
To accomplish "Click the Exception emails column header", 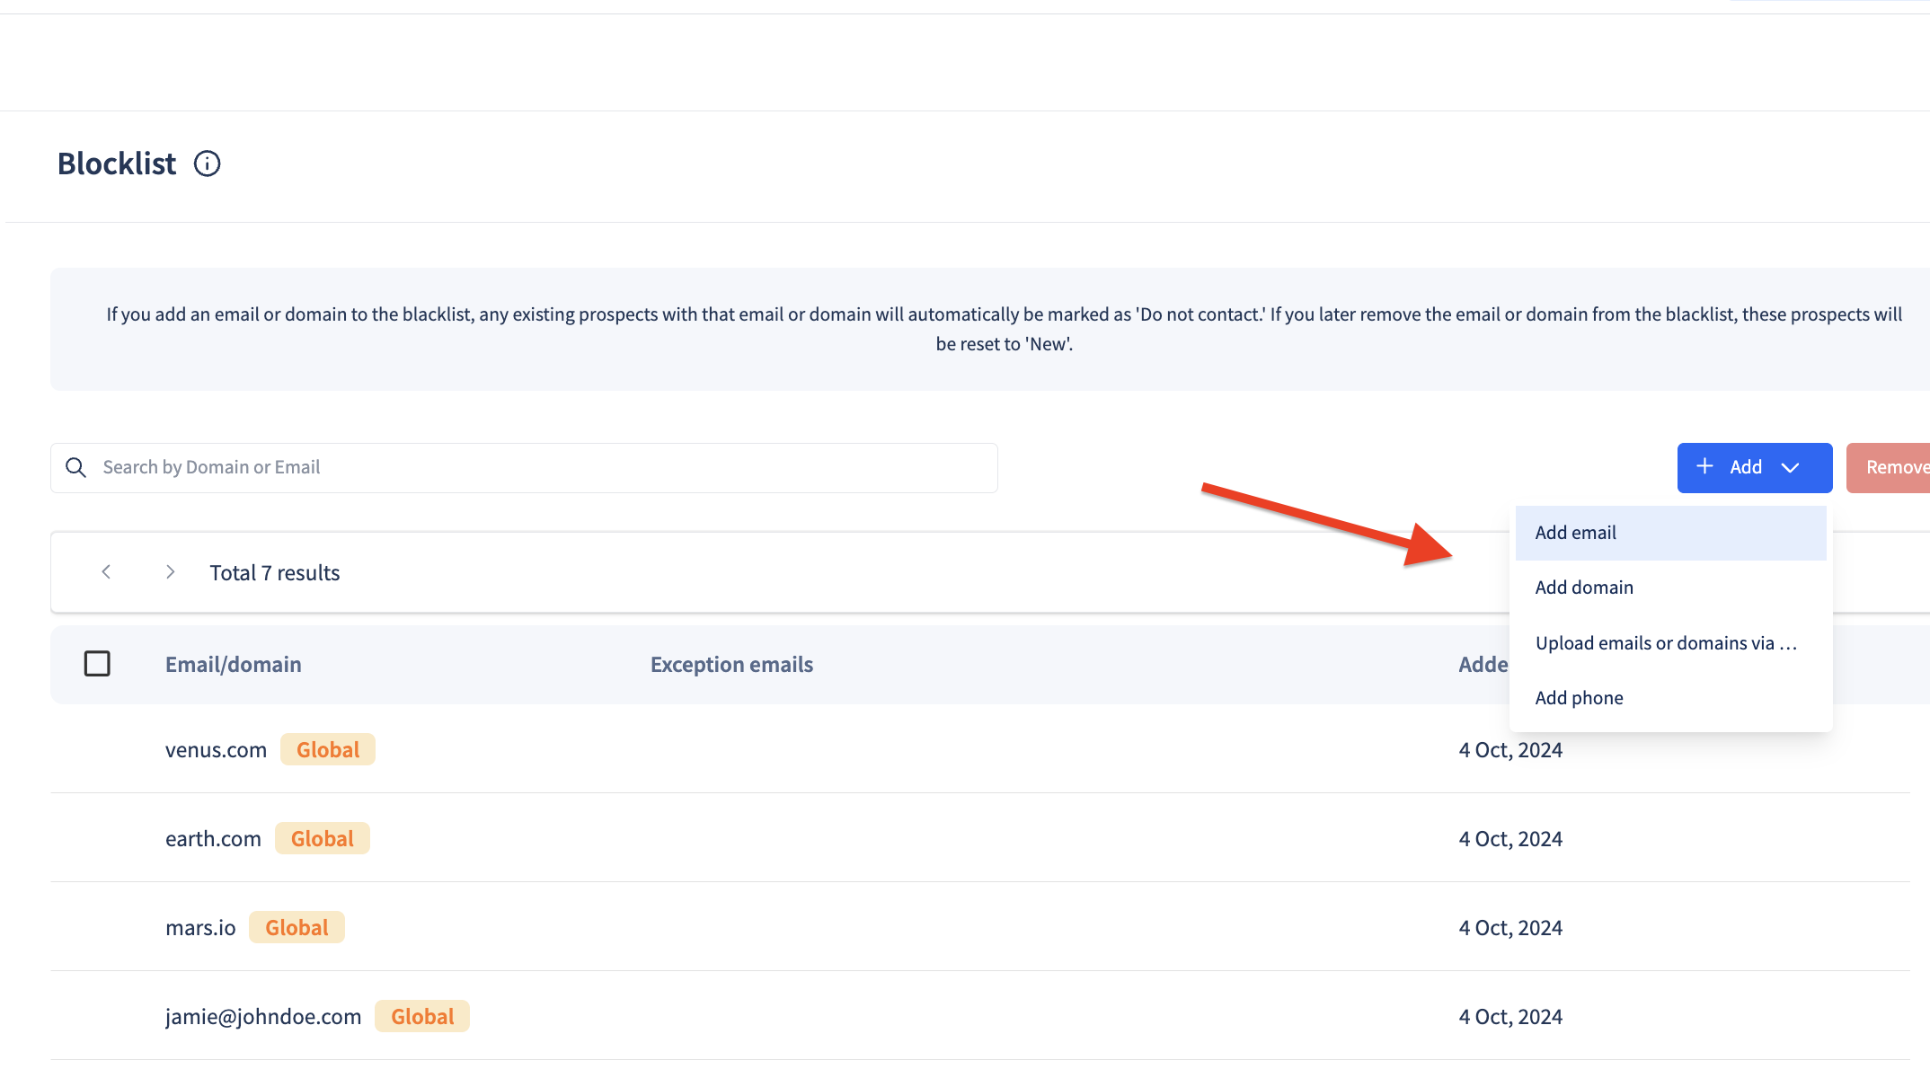I will point(730,664).
